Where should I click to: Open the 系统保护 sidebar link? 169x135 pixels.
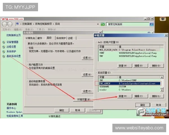tap(11, 51)
